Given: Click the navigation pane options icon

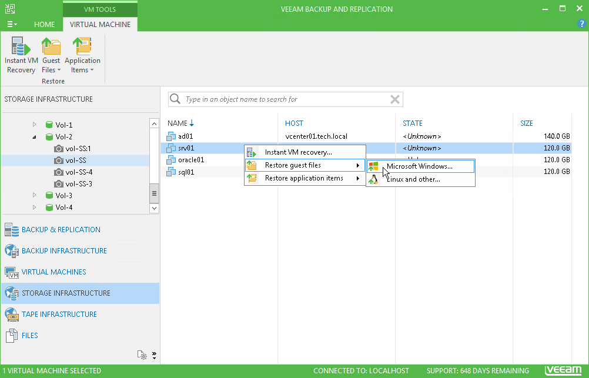Looking at the screenshot, I should pyautogui.click(x=142, y=354).
